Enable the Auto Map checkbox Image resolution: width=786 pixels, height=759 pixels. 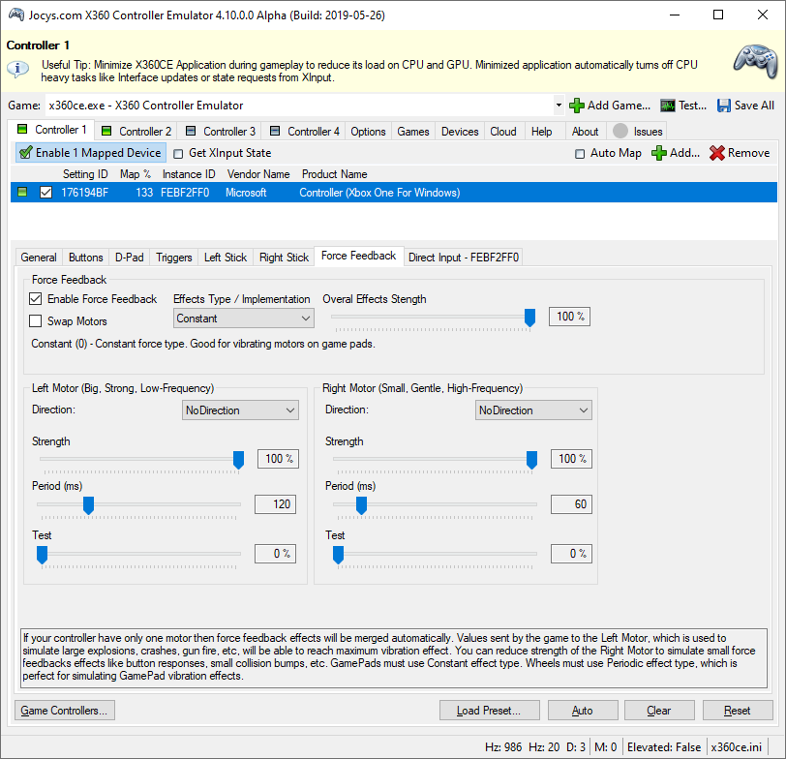(580, 153)
